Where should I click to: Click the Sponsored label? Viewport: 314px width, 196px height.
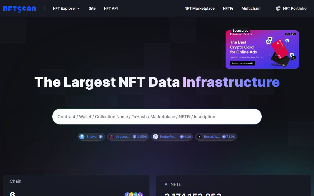pos(240,31)
